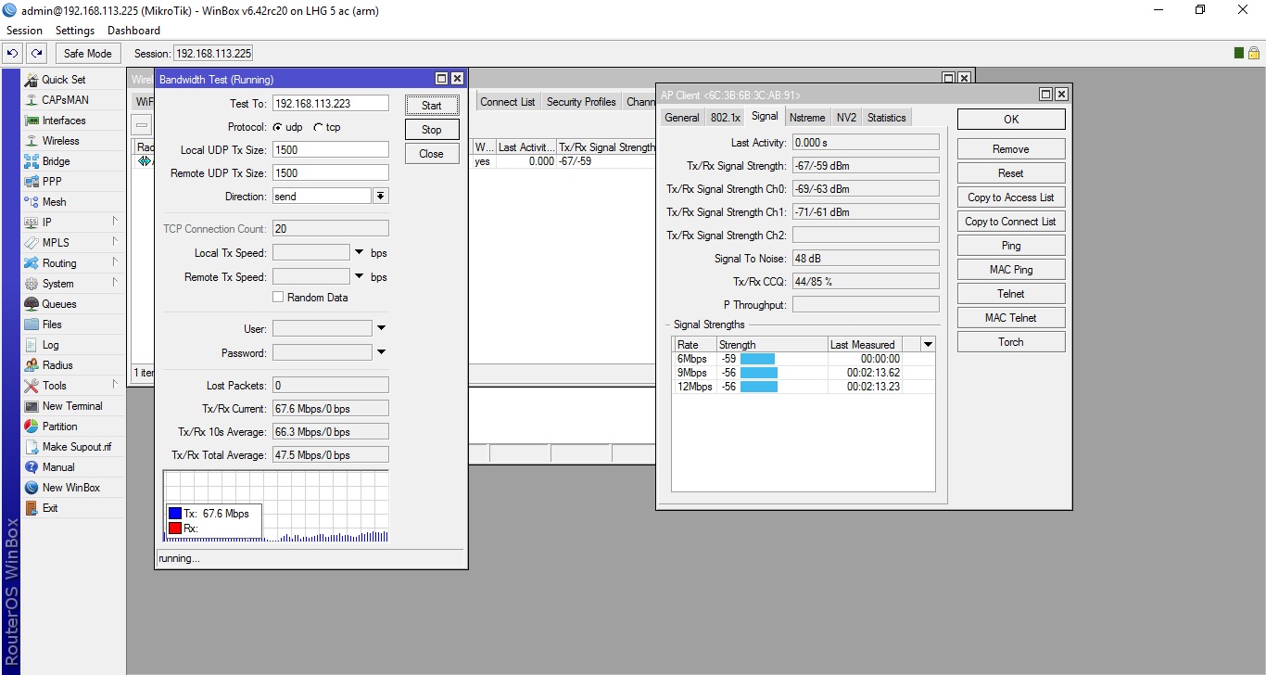This screenshot has width=1266, height=675.
Task: Open Quick Set from the sidebar
Action: click(x=63, y=80)
